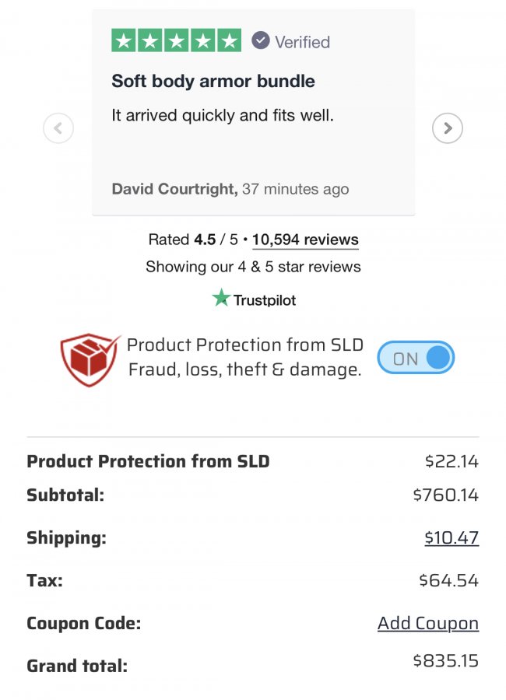Click the review text 'It arrived quickly'
Image resolution: width=506 pixels, height=700 pixels.
point(173,116)
